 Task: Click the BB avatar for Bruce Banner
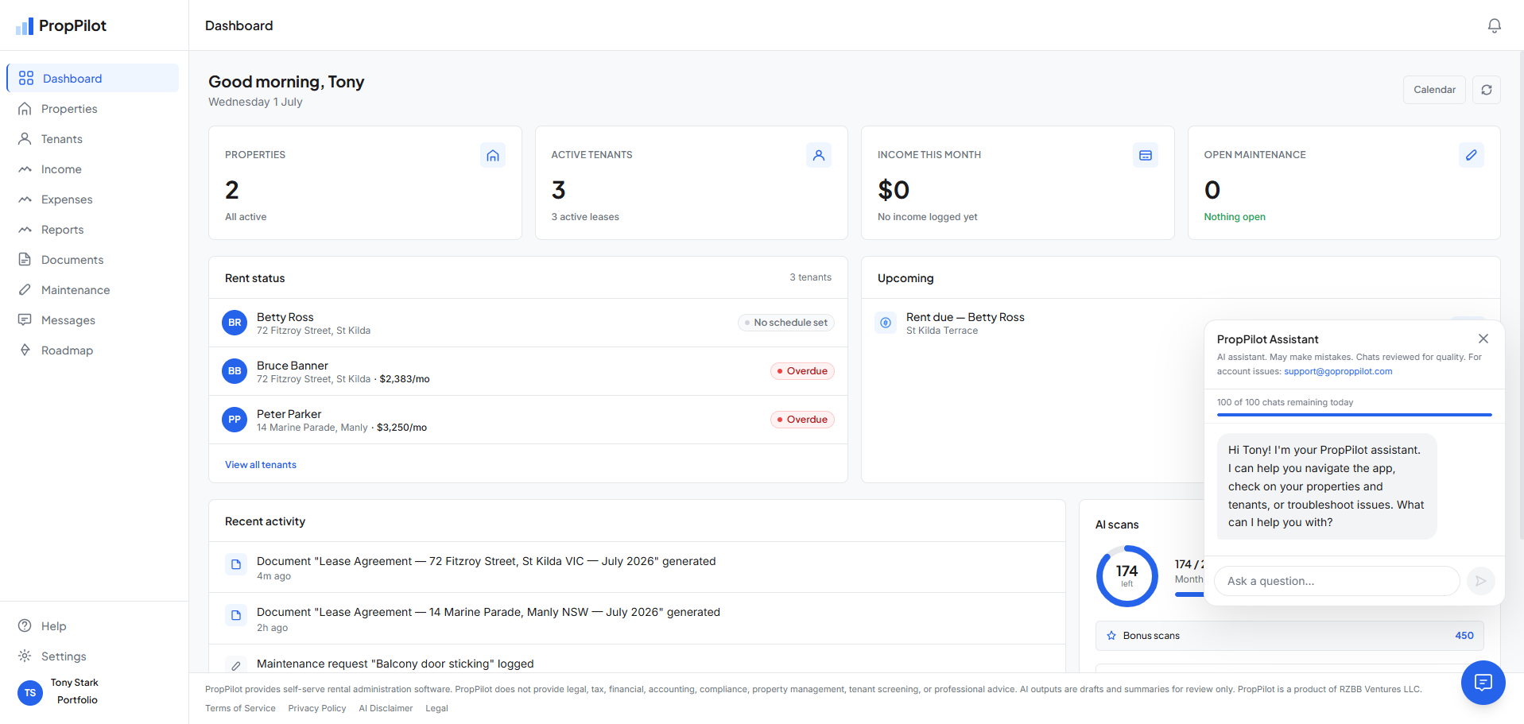tap(235, 371)
